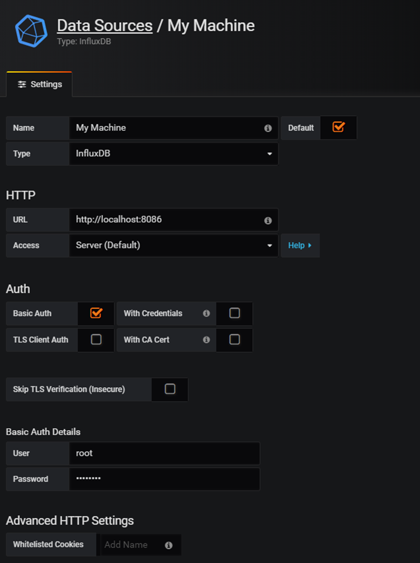Enable the TLS Client Auth checkbox
Viewport: 420px width, 563px height.
click(96, 340)
